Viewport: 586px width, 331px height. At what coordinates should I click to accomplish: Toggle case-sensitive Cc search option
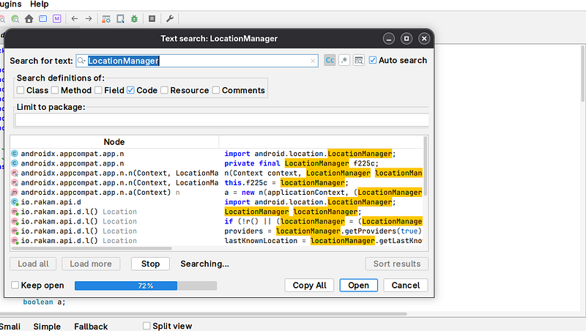[x=330, y=60]
